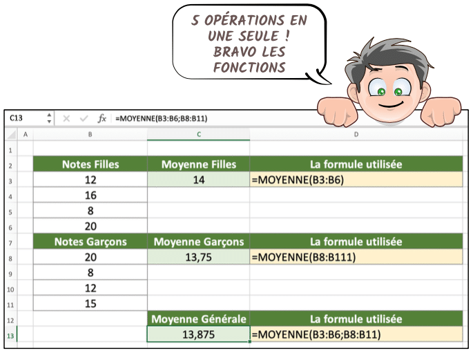This screenshot has width=473, height=353.
Task: Open the Name Box dropdown arrows
Action: (49, 118)
